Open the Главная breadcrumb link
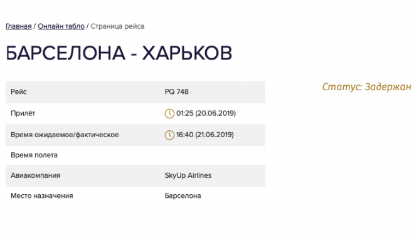414x238 pixels. click(18, 26)
